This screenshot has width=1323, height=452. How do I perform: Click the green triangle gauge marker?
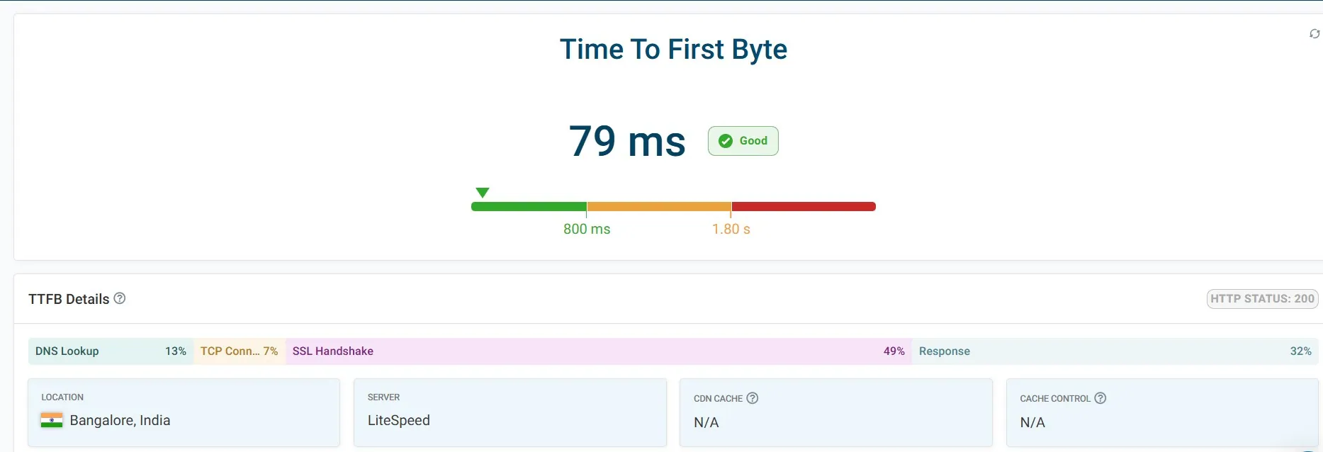(x=483, y=193)
